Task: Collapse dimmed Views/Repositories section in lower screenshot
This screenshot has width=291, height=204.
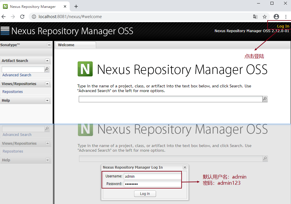Action: (47, 144)
